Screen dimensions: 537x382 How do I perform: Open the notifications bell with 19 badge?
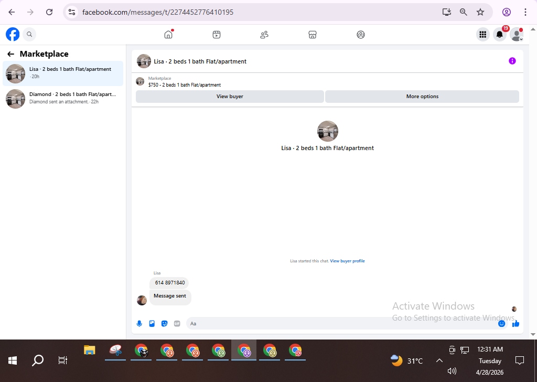tap(500, 34)
